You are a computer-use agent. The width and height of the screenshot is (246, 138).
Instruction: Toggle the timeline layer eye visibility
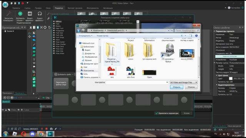(x=3, y=110)
